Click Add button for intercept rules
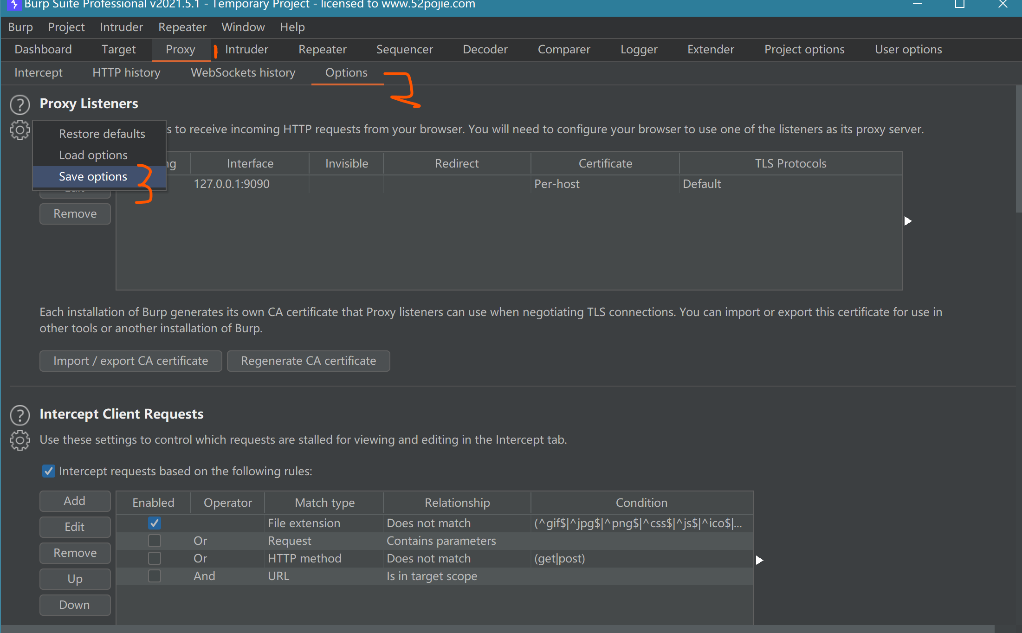This screenshot has width=1022, height=633. [x=75, y=501]
